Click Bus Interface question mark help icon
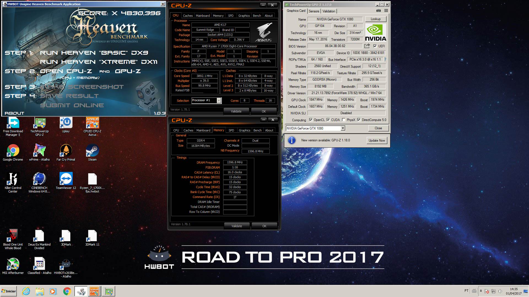The width and height of the screenshot is (529, 297). pyautogui.click(x=385, y=59)
